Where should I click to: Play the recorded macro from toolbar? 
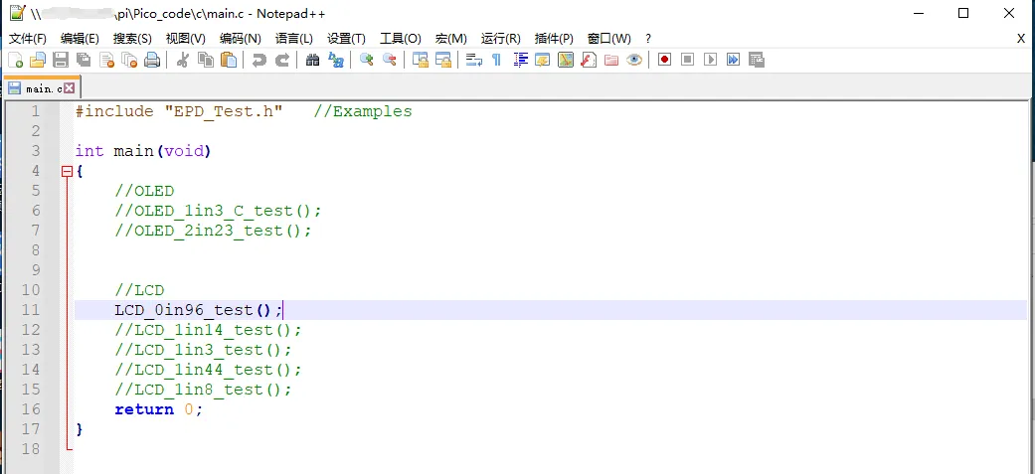pyautogui.click(x=710, y=60)
